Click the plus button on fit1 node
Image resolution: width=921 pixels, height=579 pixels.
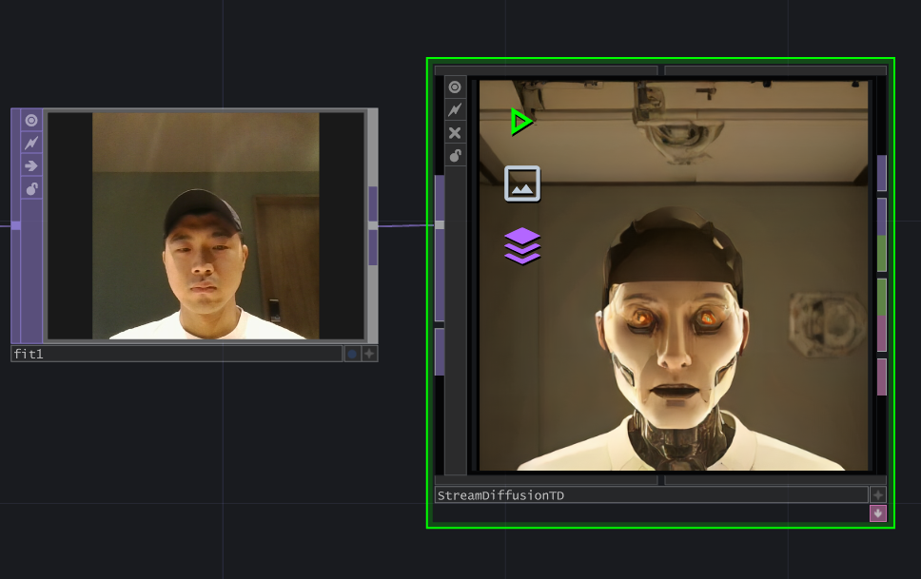coord(369,354)
